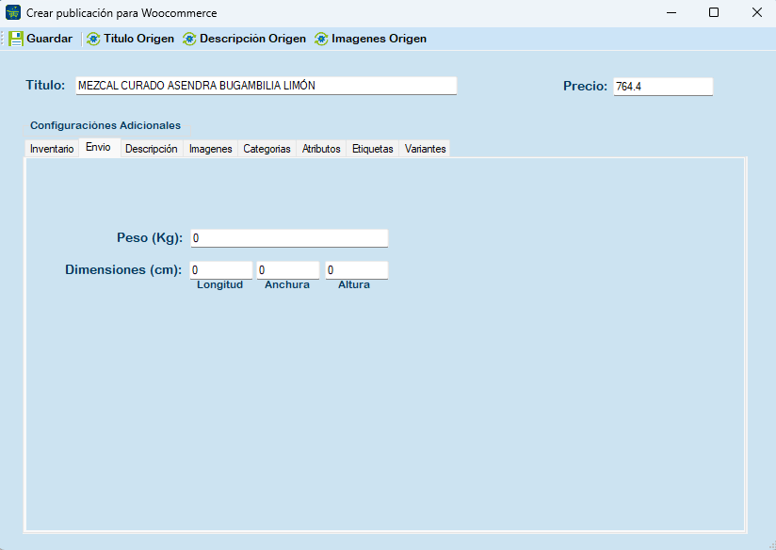Select the Longitud dimension field
Image resolution: width=776 pixels, height=550 pixels.
coord(220,270)
